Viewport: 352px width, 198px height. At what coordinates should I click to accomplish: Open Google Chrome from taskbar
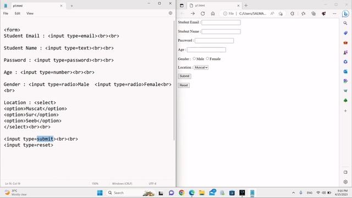point(182,193)
